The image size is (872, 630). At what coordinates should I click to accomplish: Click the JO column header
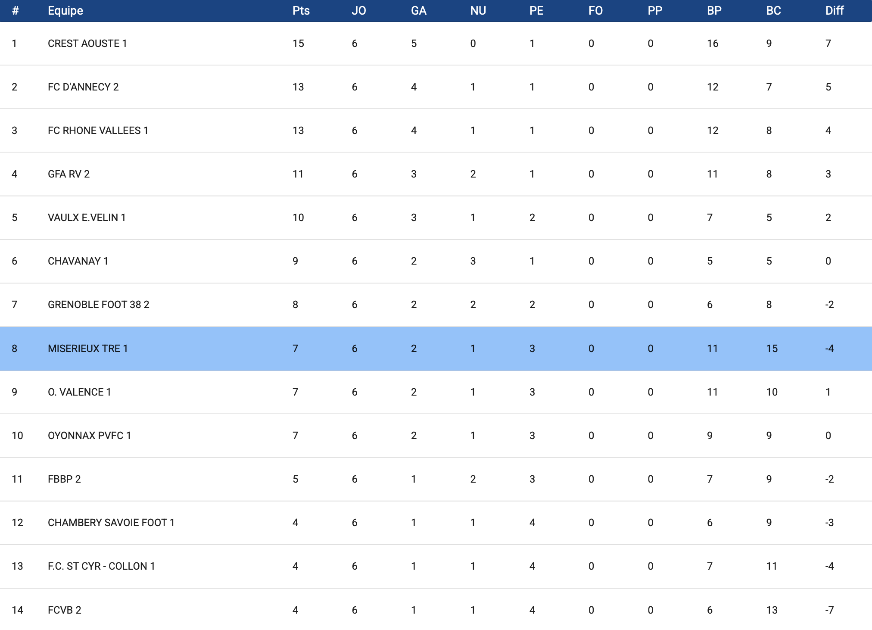coord(358,11)
